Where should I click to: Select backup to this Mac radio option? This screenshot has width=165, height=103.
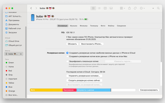[x=67, y=56]
